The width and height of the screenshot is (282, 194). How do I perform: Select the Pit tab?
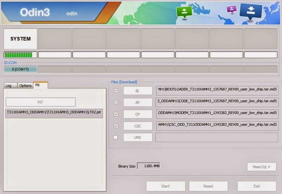pos(41,85)
